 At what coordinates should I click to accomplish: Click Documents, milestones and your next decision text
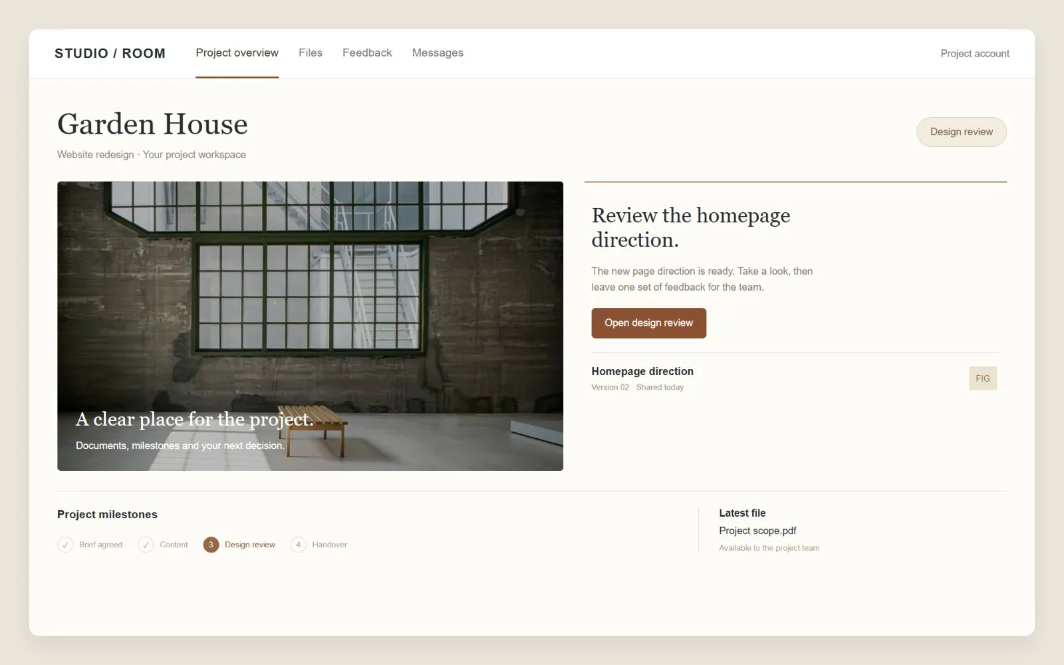(180, 446)
